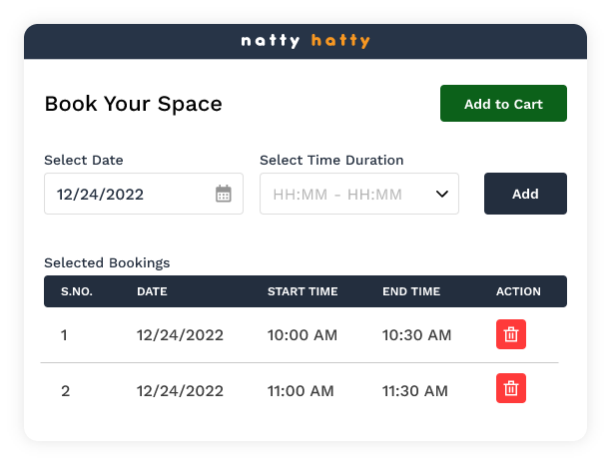Click the Book Your Space heading

(x=133, y=104)
